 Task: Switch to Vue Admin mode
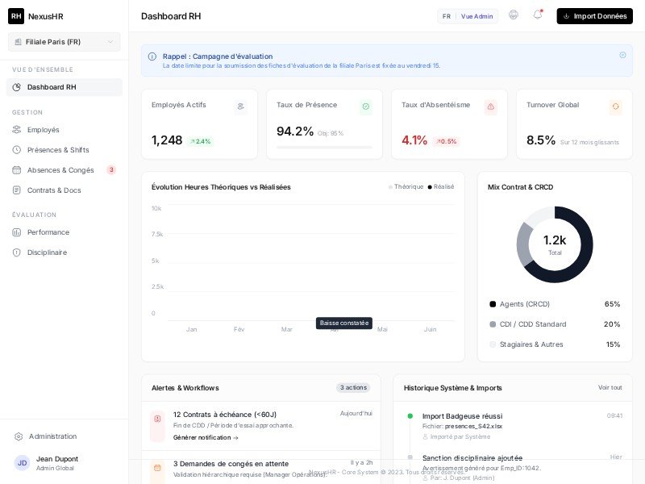tap(476, 16)
